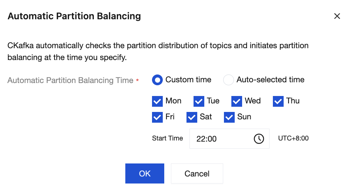Deselect the Sun checkbox

tap(229, 117)
